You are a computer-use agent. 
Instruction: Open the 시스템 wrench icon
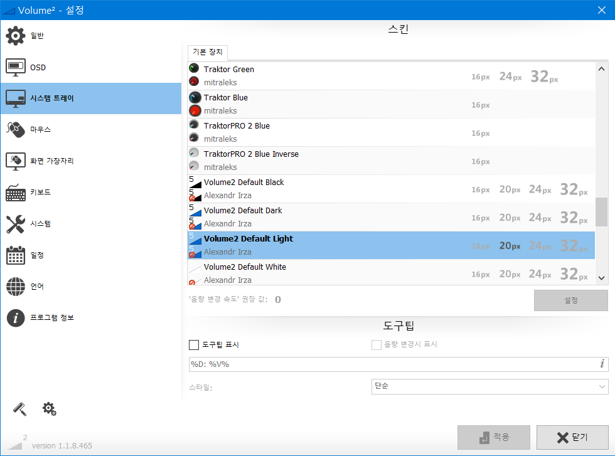[x=15, y=224]
